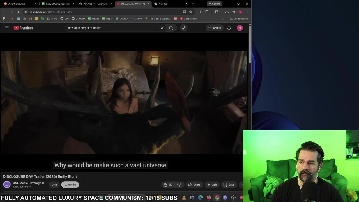Close the New Tab tab
Image resolution: width=359 pixels, height=202 pixels.
(x=186, y=4)
